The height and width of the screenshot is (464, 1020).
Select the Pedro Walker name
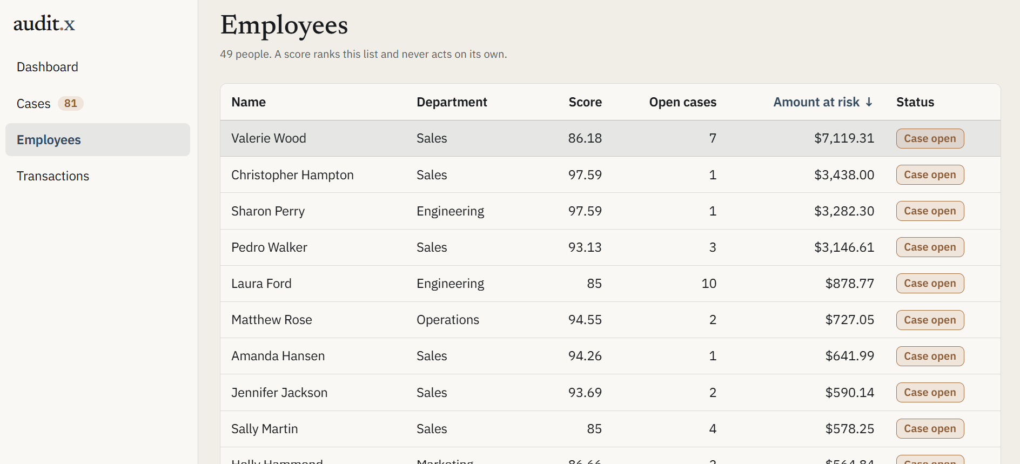coord(269,247)
